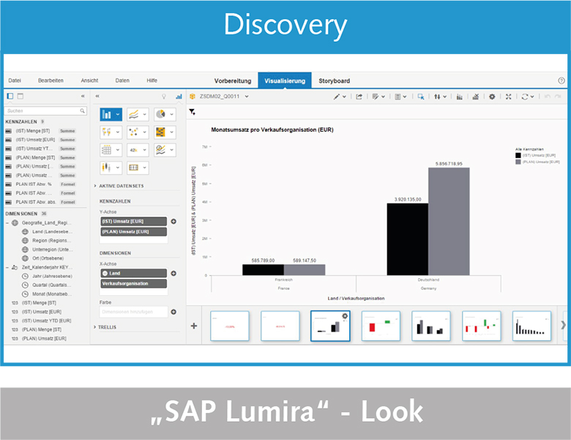Click the (PLAN) Umsatz [EUR] Y-axis chip
The width and height of the screenshot is (571, 440).
pyautogui.click(x=134, y=231)
